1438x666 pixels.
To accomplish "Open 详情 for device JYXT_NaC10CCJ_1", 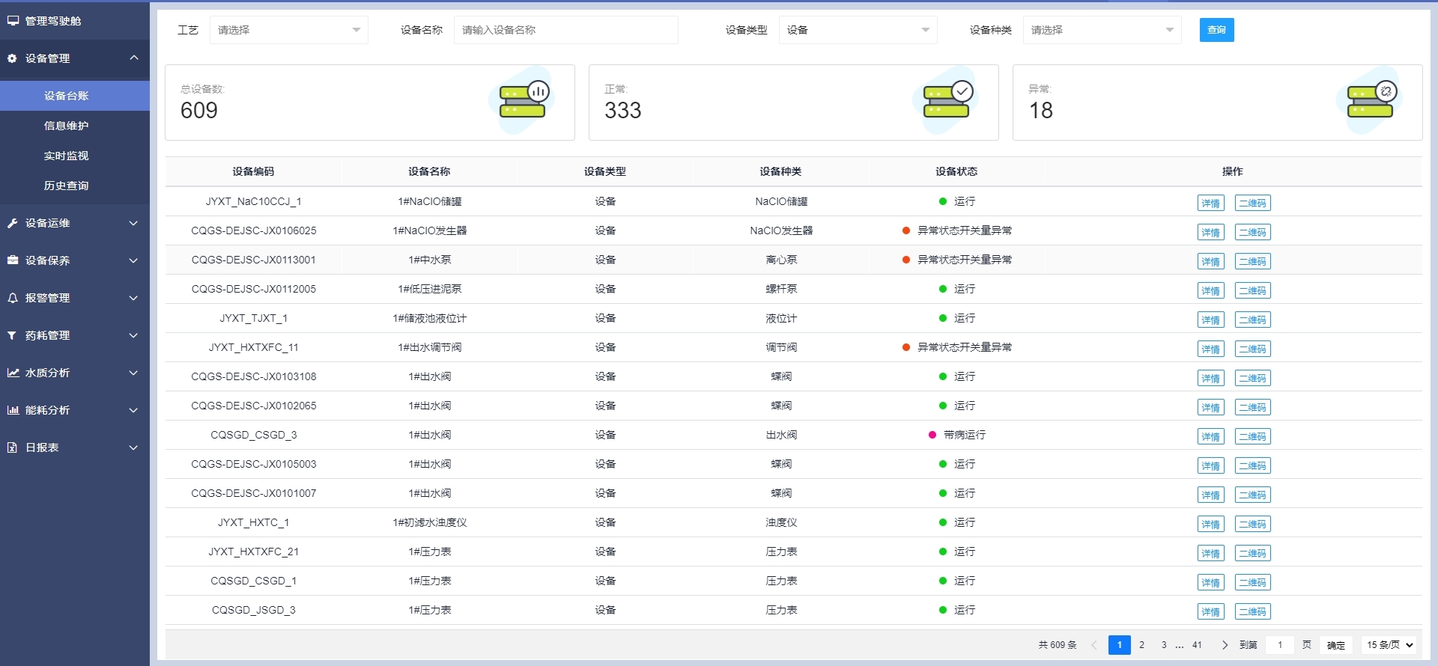I will (x=1210, y=203).
